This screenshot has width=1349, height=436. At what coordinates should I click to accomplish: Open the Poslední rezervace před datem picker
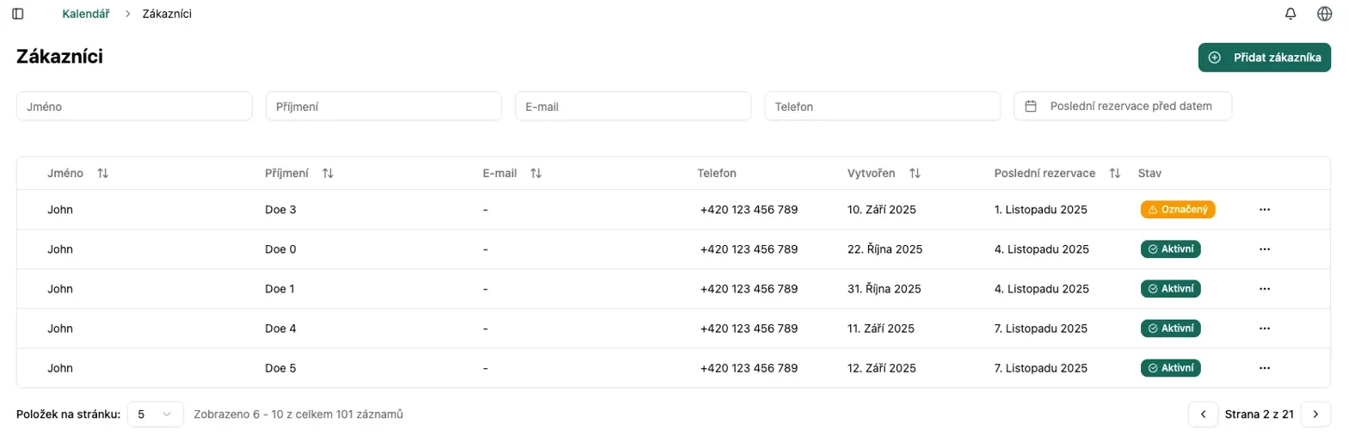(x=1123, y=107)
